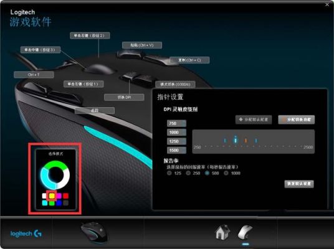Select the 500 report rate radio
Viewport: 334px width, 249px height.
(207, 173)
